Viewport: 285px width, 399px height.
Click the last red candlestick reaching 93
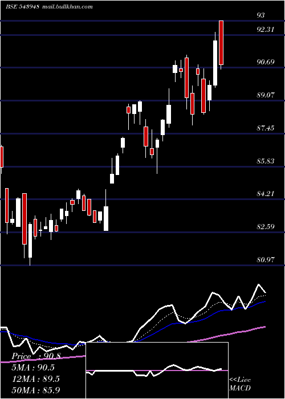tap(221, 43)
